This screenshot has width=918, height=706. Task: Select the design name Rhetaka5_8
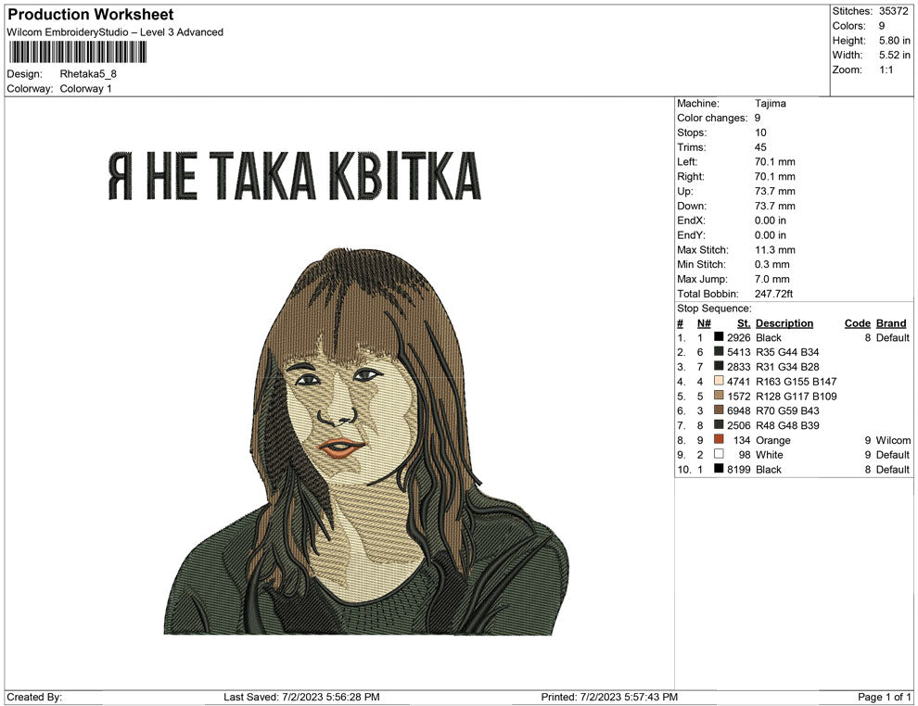click(88, 74)
